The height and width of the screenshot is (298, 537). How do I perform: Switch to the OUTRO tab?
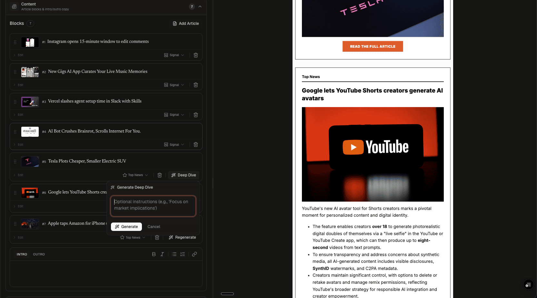point(39,254)
